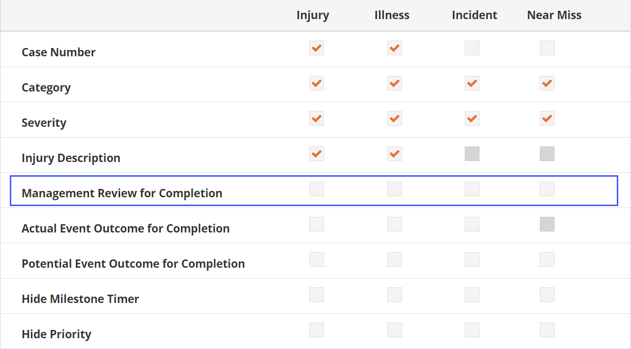Viewport: 631px width, 349px height.
Task: Uncheck Severity for Injury
Action: coord(317,118)
